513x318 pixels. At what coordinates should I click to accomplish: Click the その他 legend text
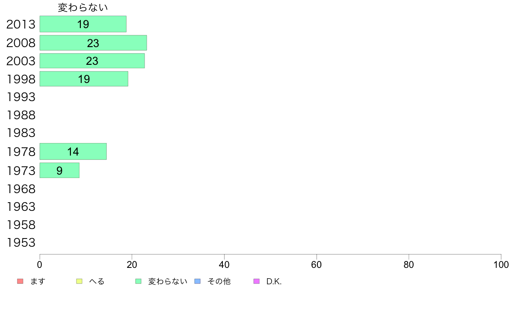[219, 281]
